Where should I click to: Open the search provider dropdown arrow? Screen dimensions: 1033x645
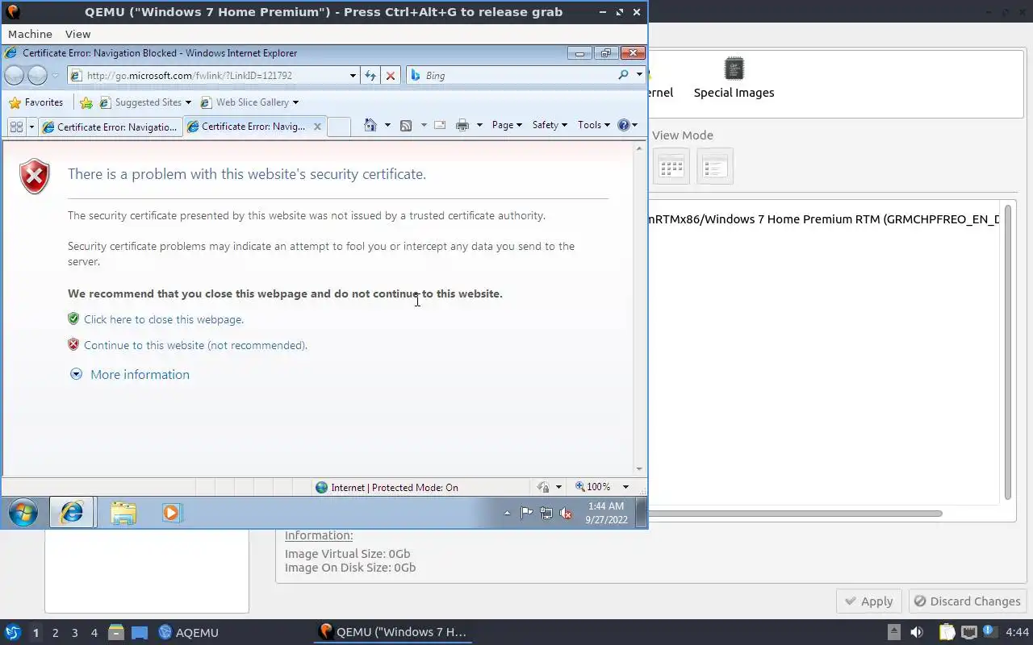tap(639, 75)
